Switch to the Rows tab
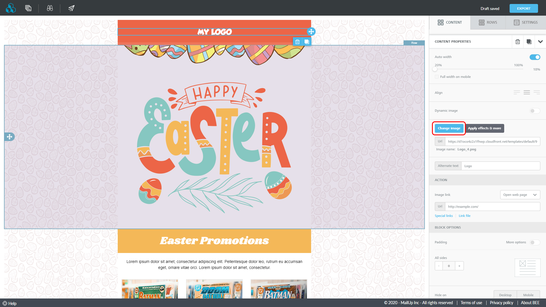This screenshot has height=307, width=546. coord(488,22)
